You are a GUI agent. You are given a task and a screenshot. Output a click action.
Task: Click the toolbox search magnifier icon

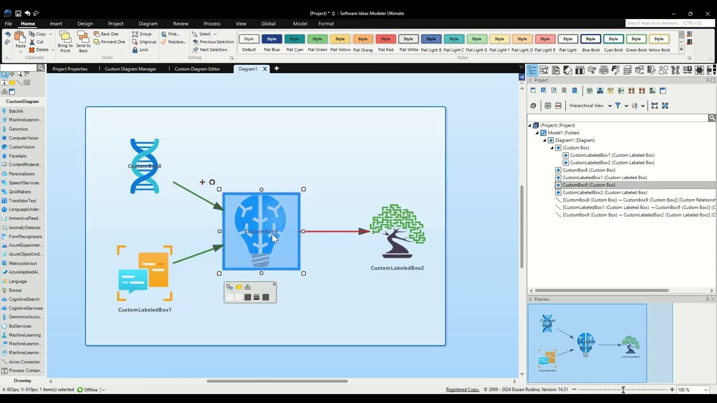(40, 68)
